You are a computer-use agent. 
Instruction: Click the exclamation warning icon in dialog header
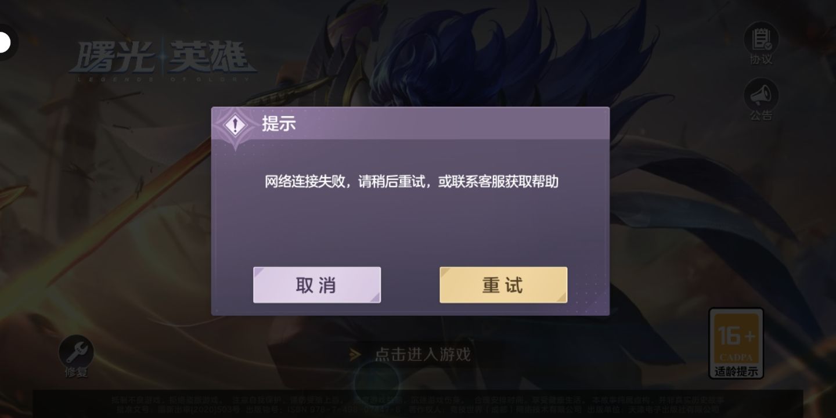(x=235, y=125)
